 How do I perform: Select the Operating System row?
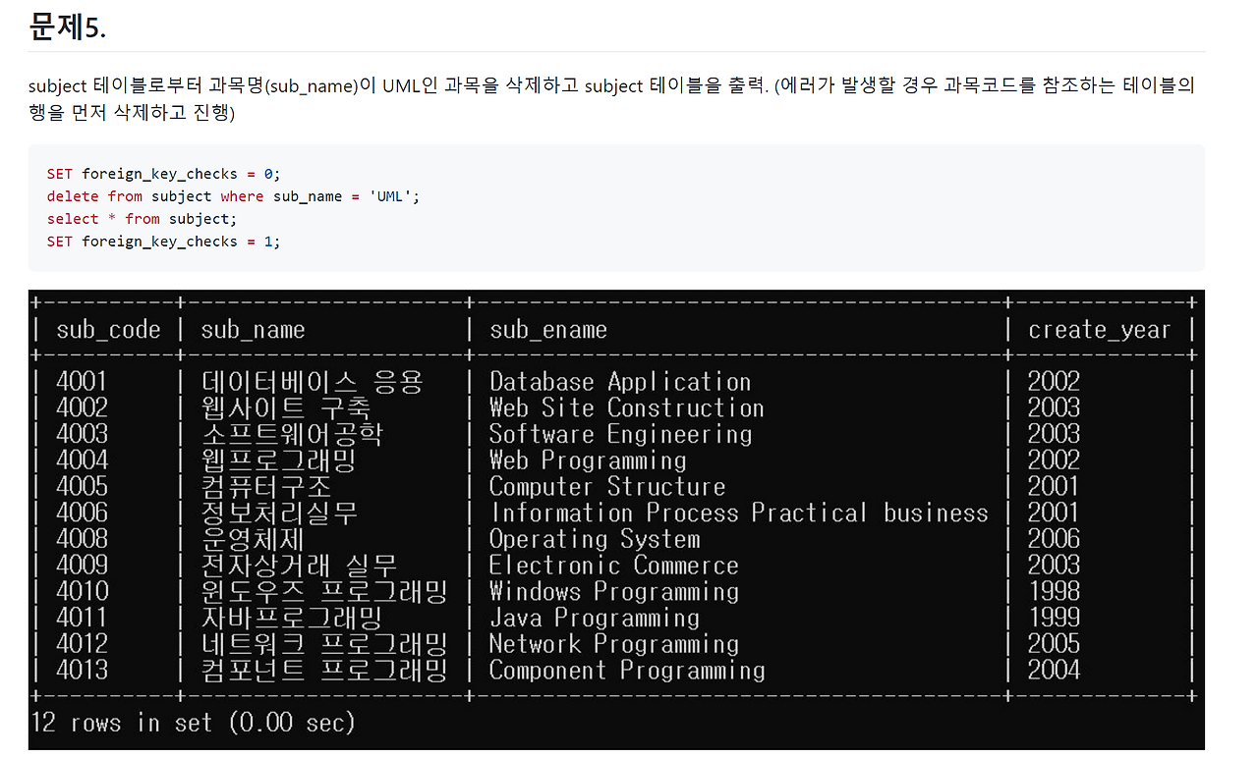click(x=595, y=538)
